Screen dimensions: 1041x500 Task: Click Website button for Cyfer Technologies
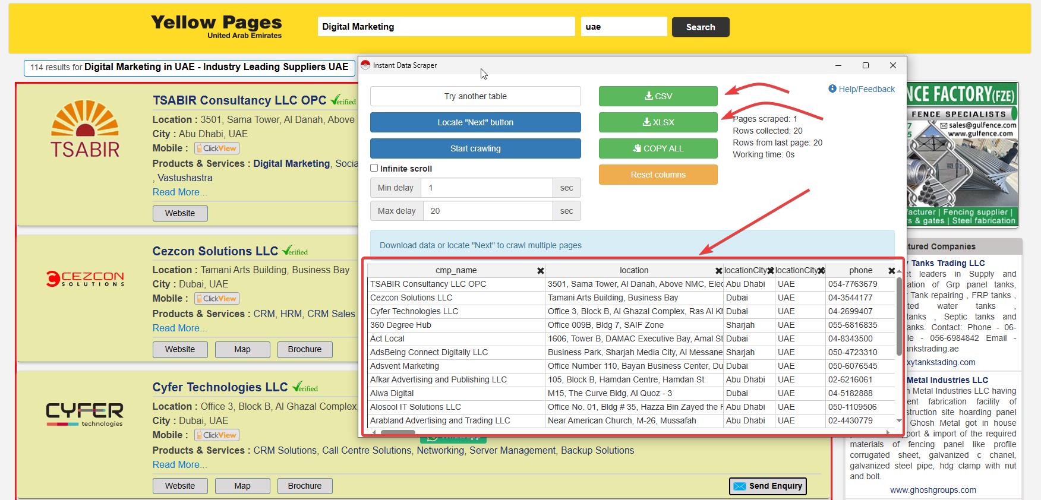180,486
